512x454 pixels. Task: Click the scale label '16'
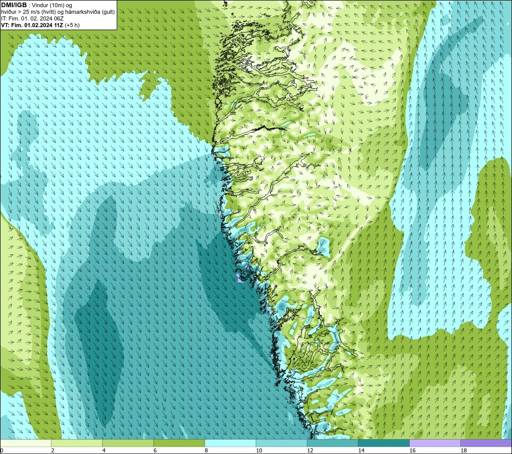click(x=412, y=450)
